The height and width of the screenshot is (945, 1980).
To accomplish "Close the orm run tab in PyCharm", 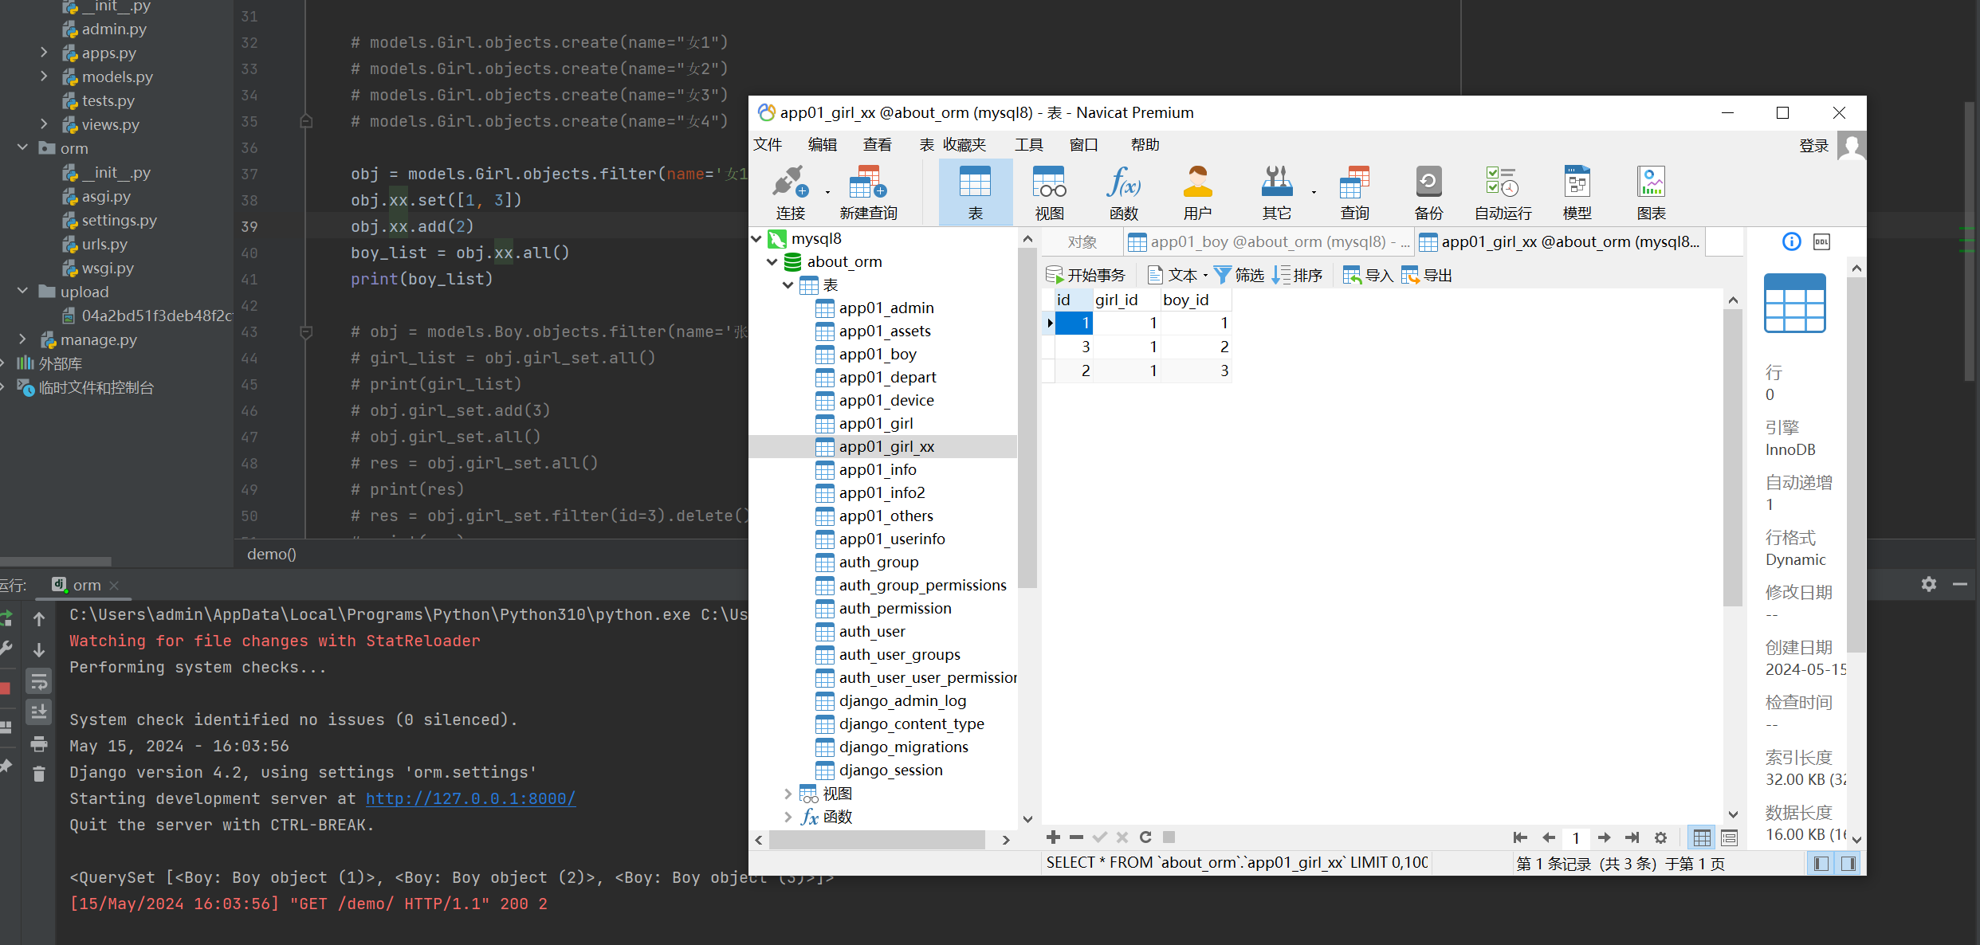I will (x=114, y=585).
